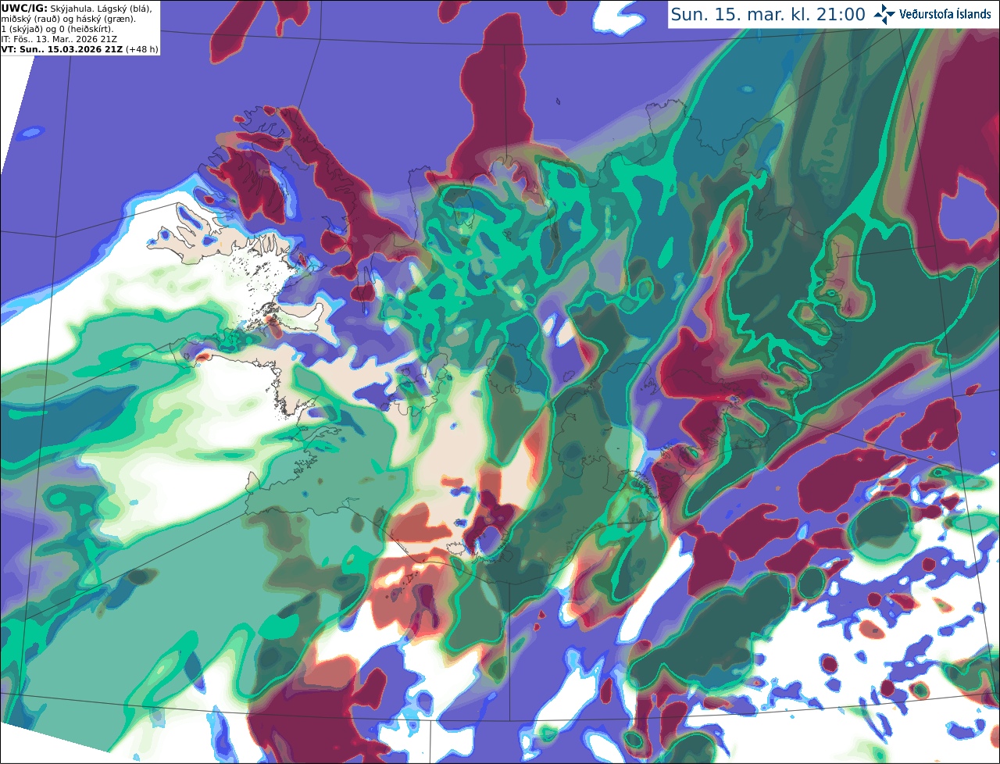Click the 'VT: Sun.. 15.03.2026 21Z' valid time

tap(62, 49)
